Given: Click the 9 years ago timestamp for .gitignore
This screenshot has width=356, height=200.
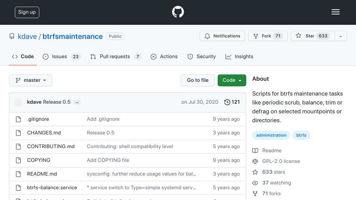Looking at the screenshot, I should (226, 119).
